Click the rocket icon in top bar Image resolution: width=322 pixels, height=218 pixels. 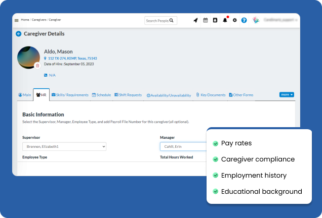tap(195, 20)
